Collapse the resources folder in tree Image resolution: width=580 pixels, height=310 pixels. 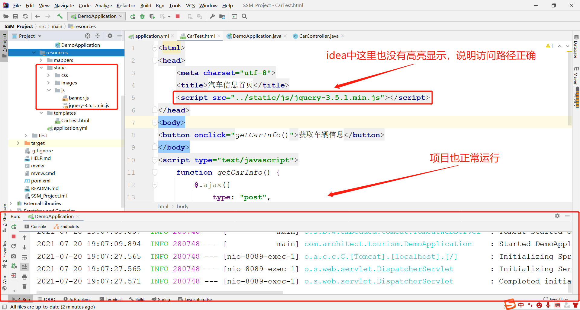(34, 53)
